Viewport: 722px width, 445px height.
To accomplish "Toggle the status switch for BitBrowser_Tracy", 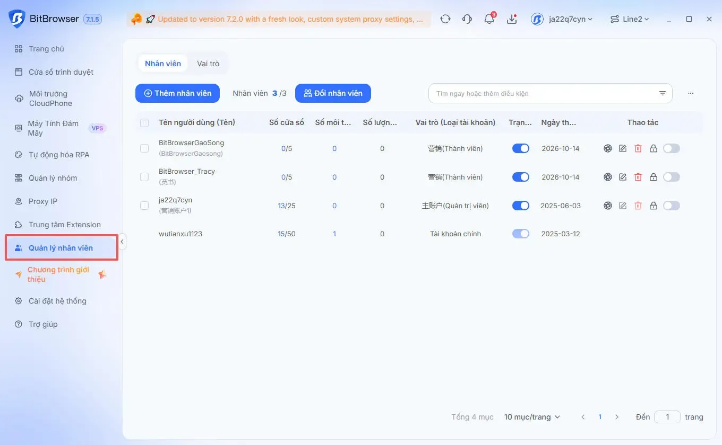I will (521, 177).
